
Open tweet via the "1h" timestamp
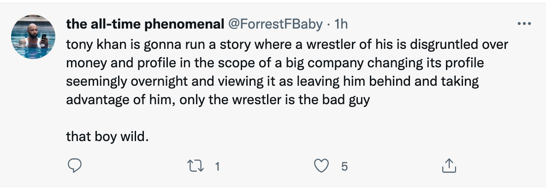click(340, 24)
